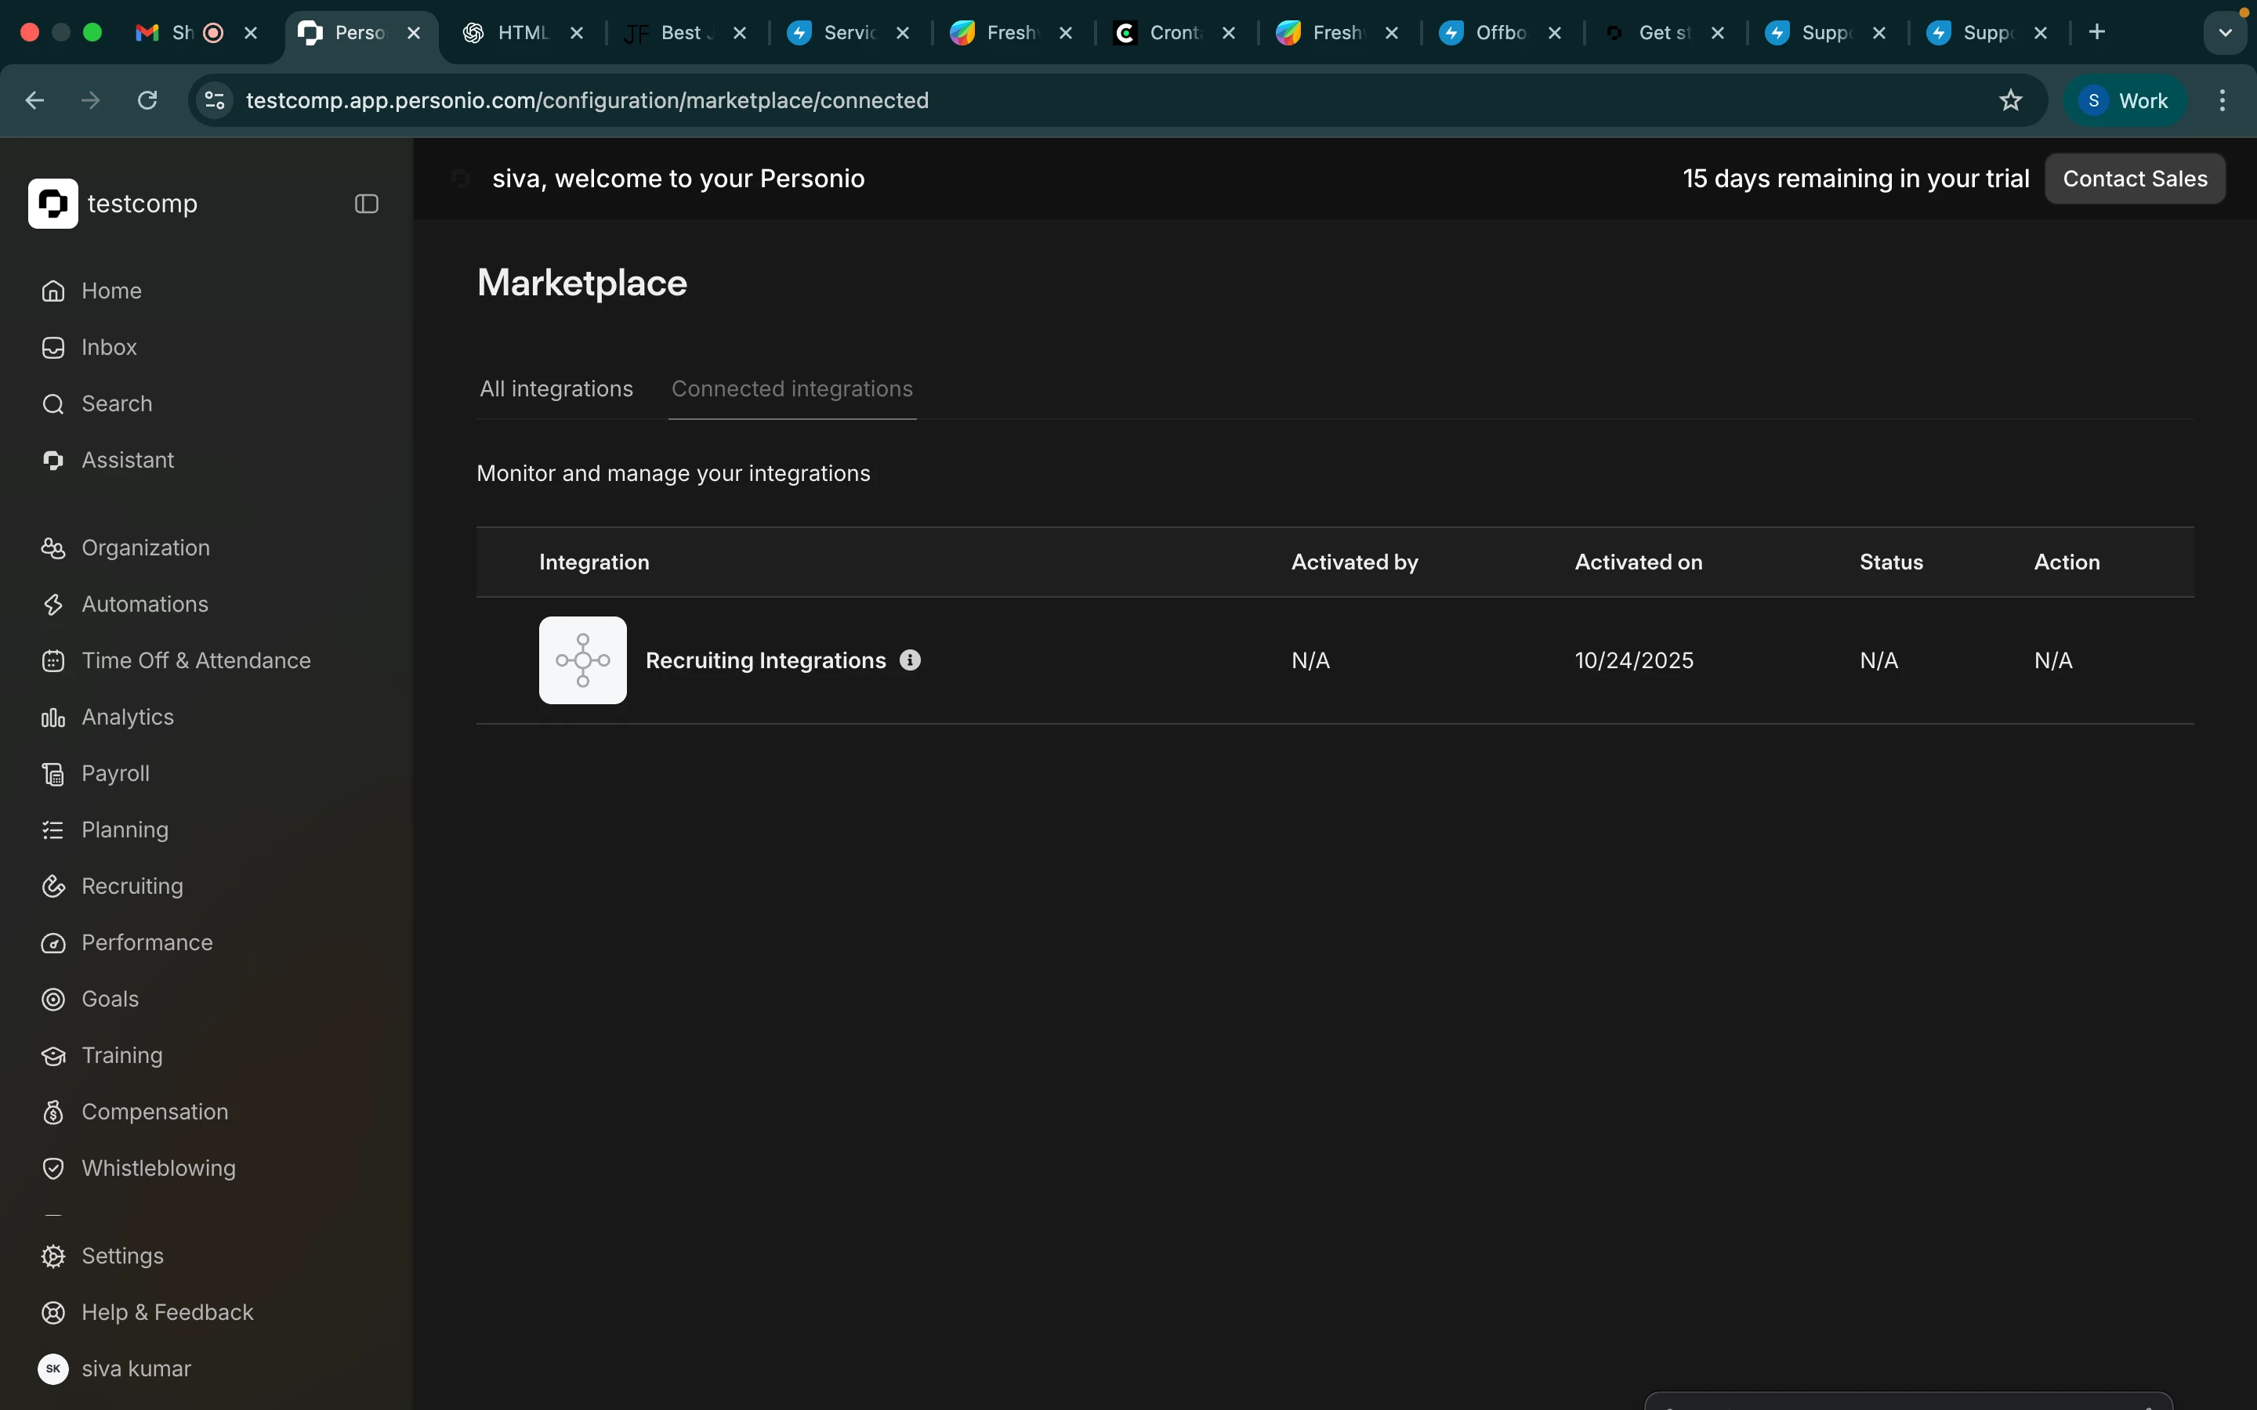
Task: Open Whistleblowing in the sidebar
Action: [x=158, y=1169]
